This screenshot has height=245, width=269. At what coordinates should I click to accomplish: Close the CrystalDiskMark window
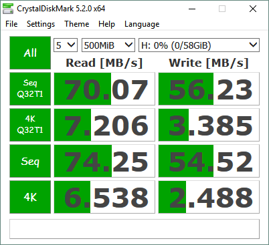(x=253, y=9)
